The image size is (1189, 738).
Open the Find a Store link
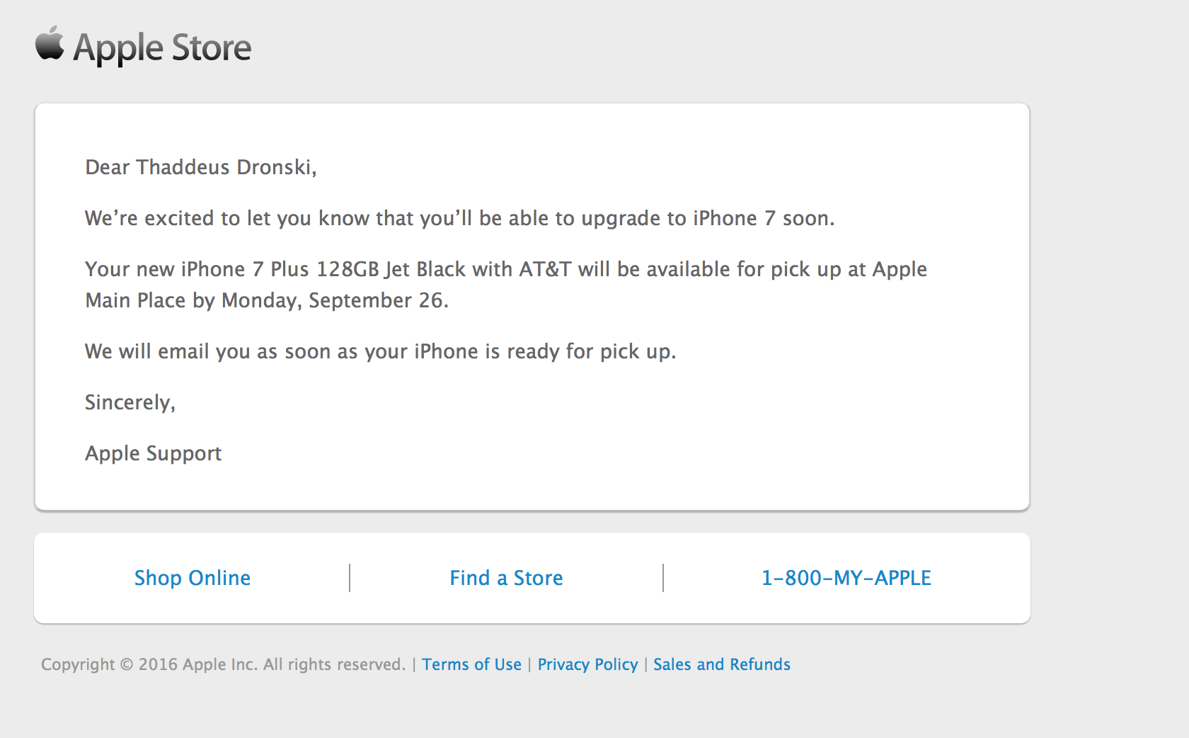tap(506, 578)
